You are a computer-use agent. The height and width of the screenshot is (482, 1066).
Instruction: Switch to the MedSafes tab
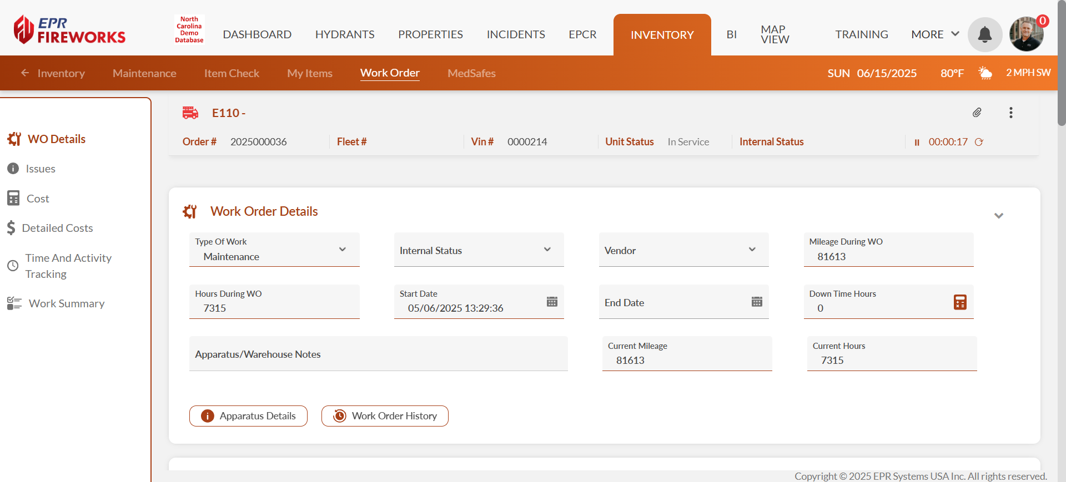[x=471, y=73]
